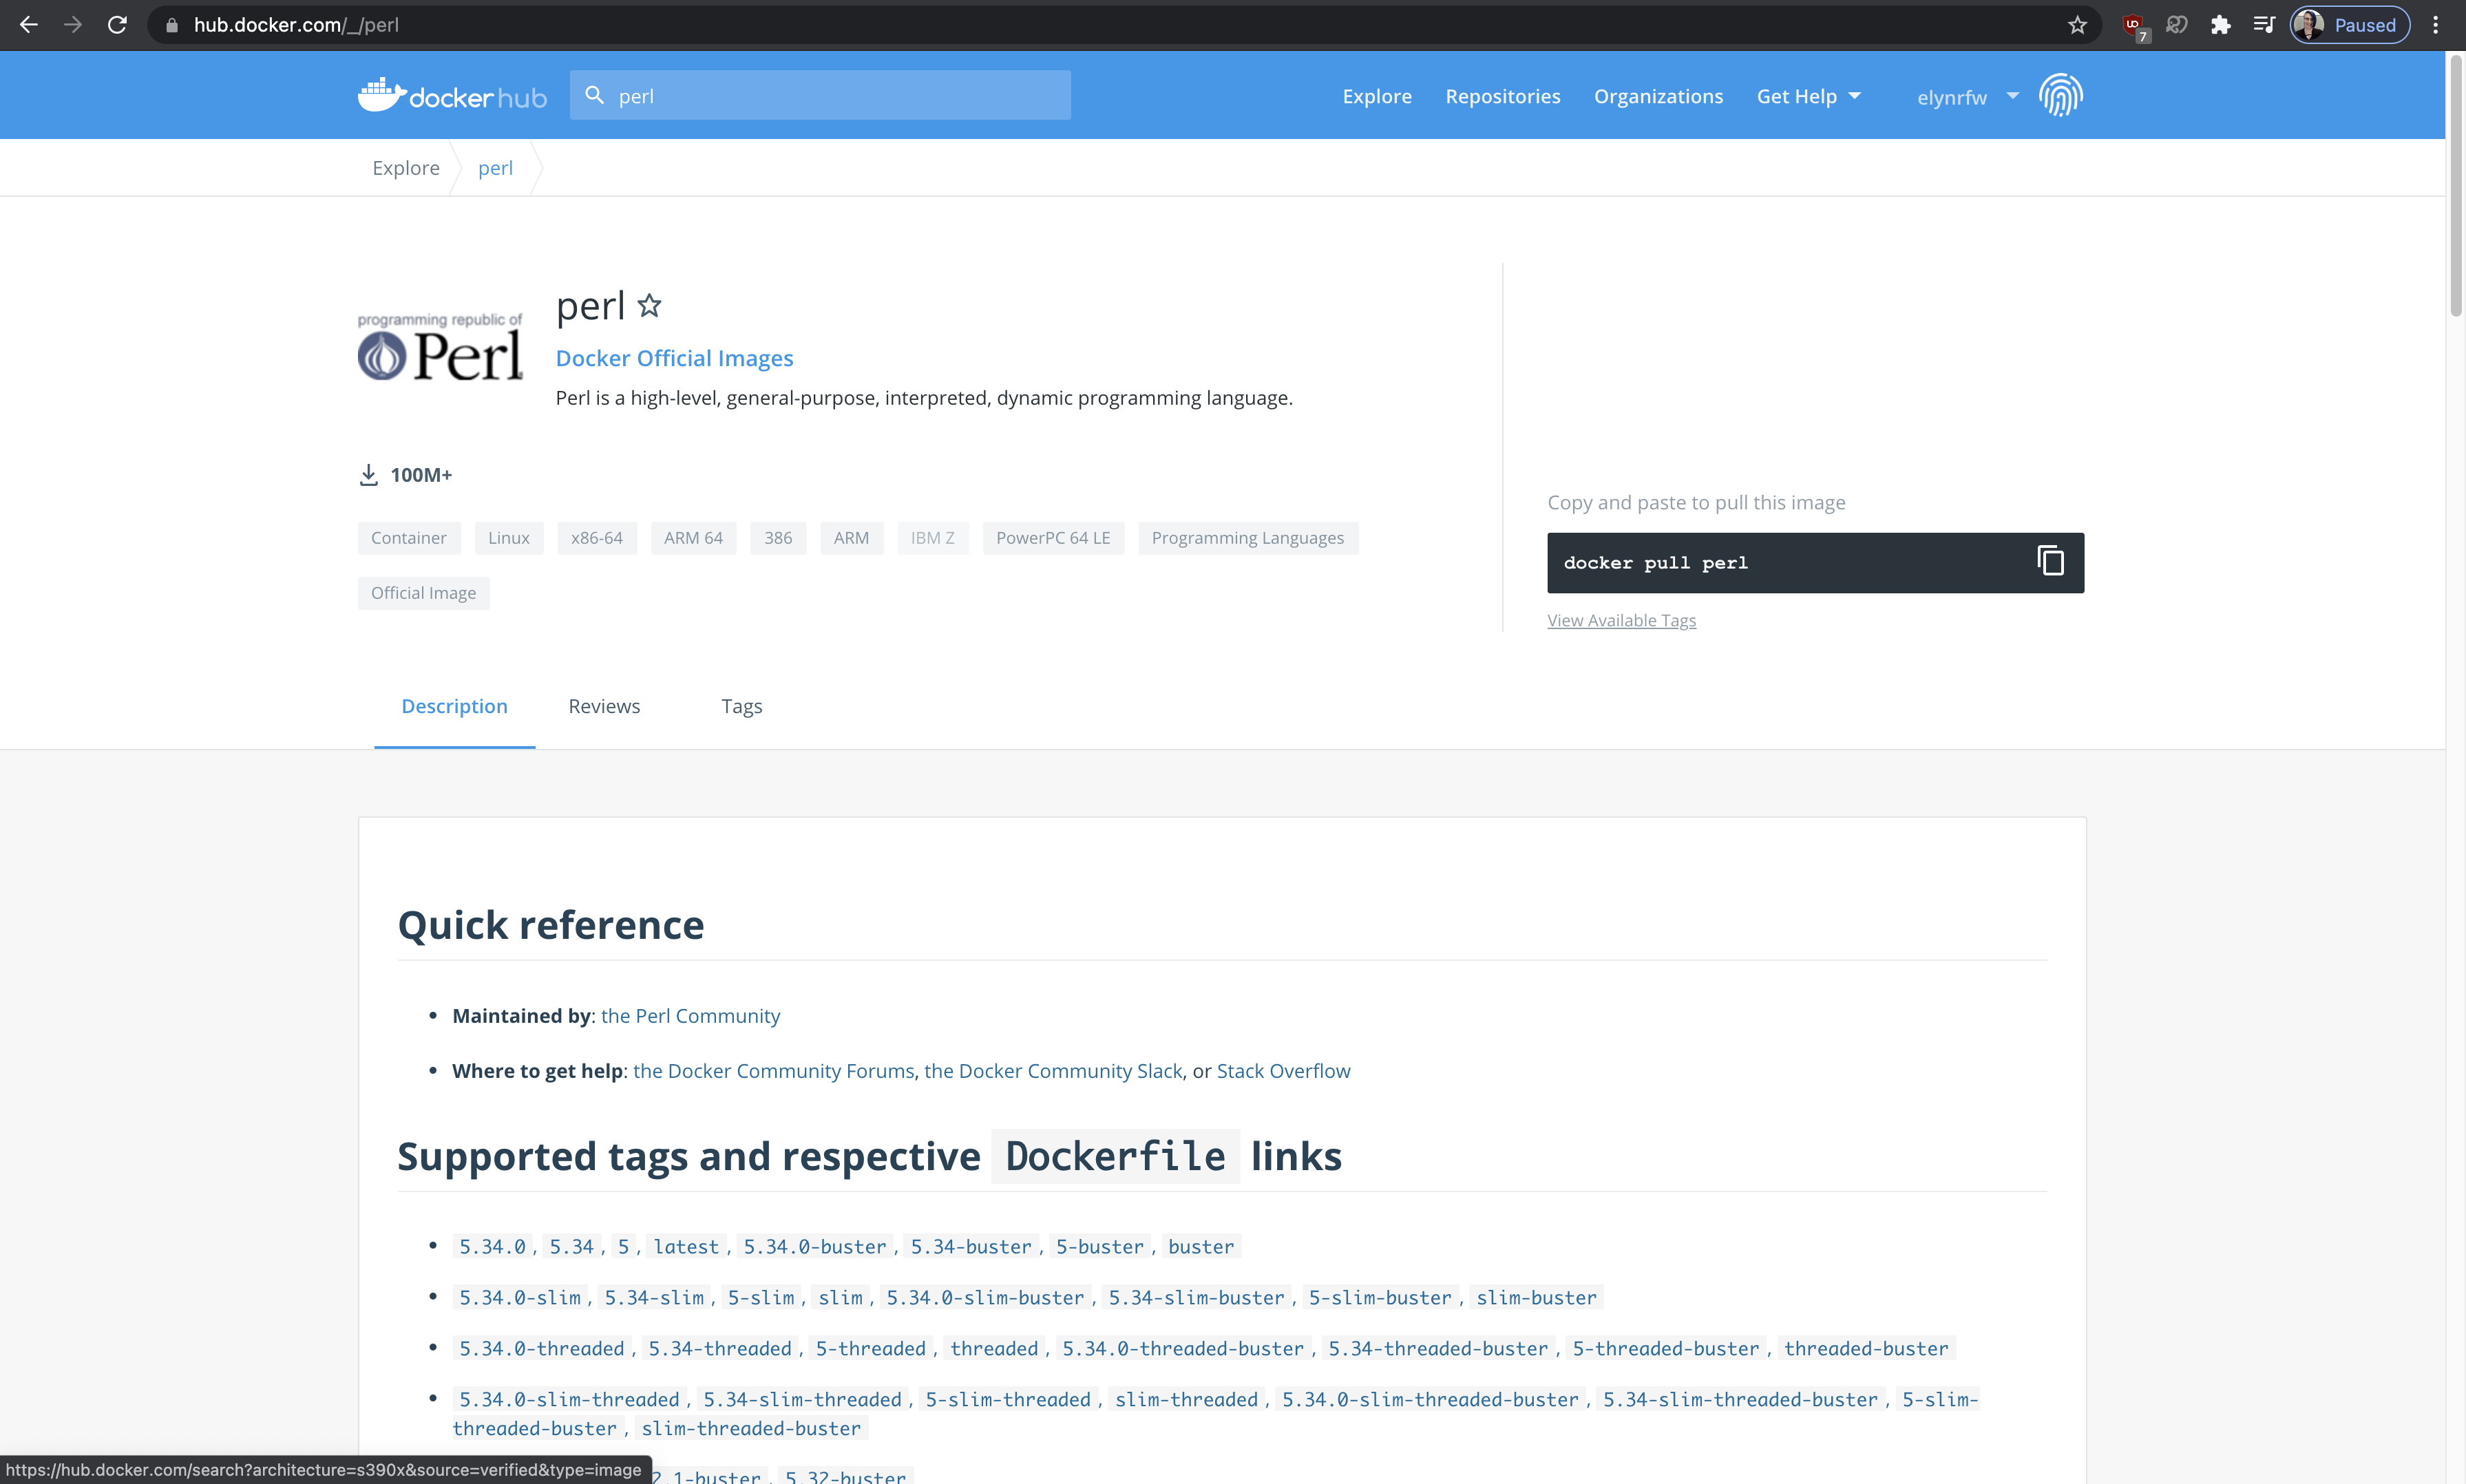Viewport: 2466px width, 1484px height.
Task: Open the media control playlist icon
Action: [x=2264, y=25]
